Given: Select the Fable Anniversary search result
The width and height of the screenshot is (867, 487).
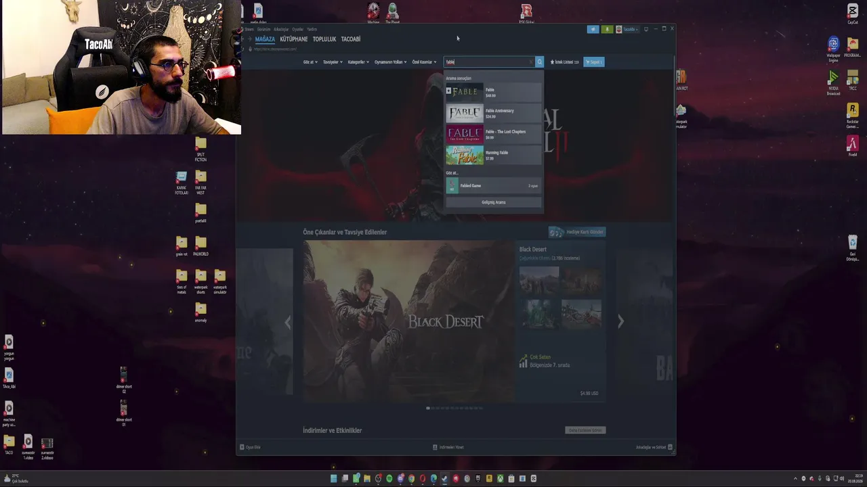Looking at the screenshot, I should point(493,113).
